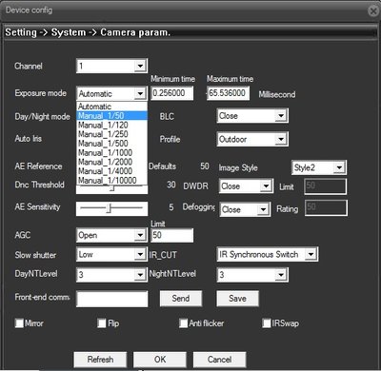Open the Profile Outdoor dropdown
Screen dimensions: 381x371
[252, 139]
